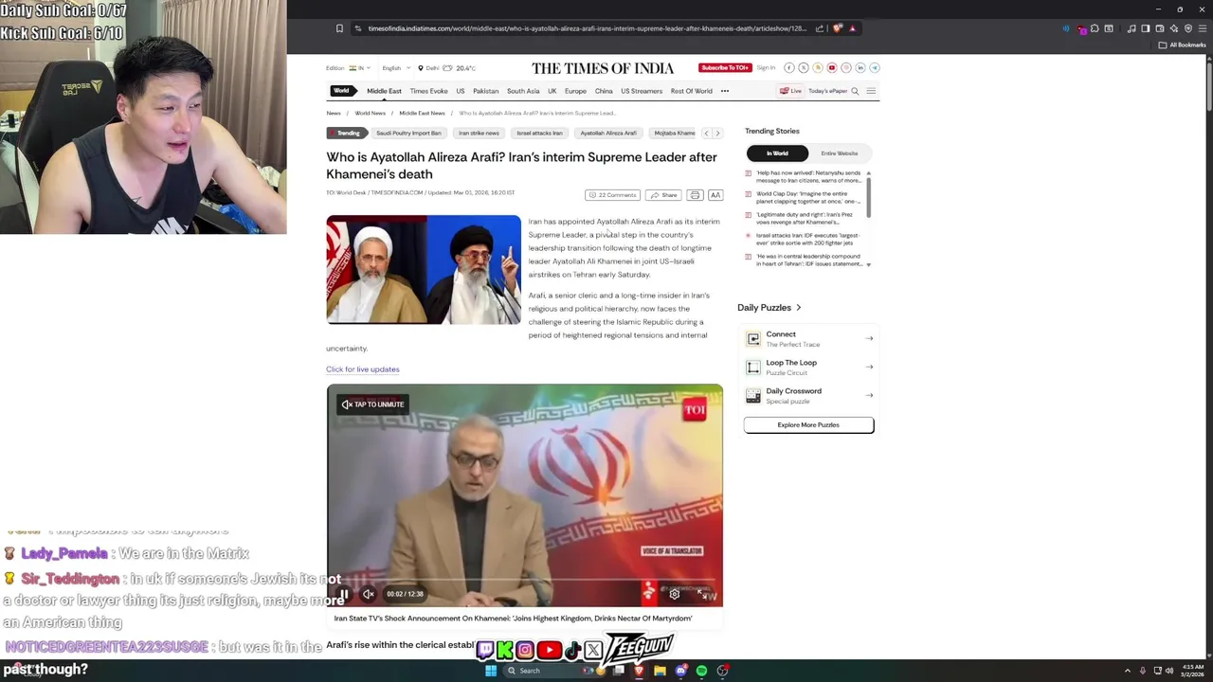This screenshot has height=682, width=1213.
Task: Show hidden system tray icons
Action: (1127, 671)
